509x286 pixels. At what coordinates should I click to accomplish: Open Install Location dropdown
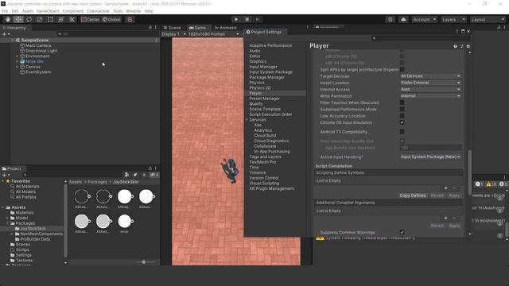(x=430, y=83)
